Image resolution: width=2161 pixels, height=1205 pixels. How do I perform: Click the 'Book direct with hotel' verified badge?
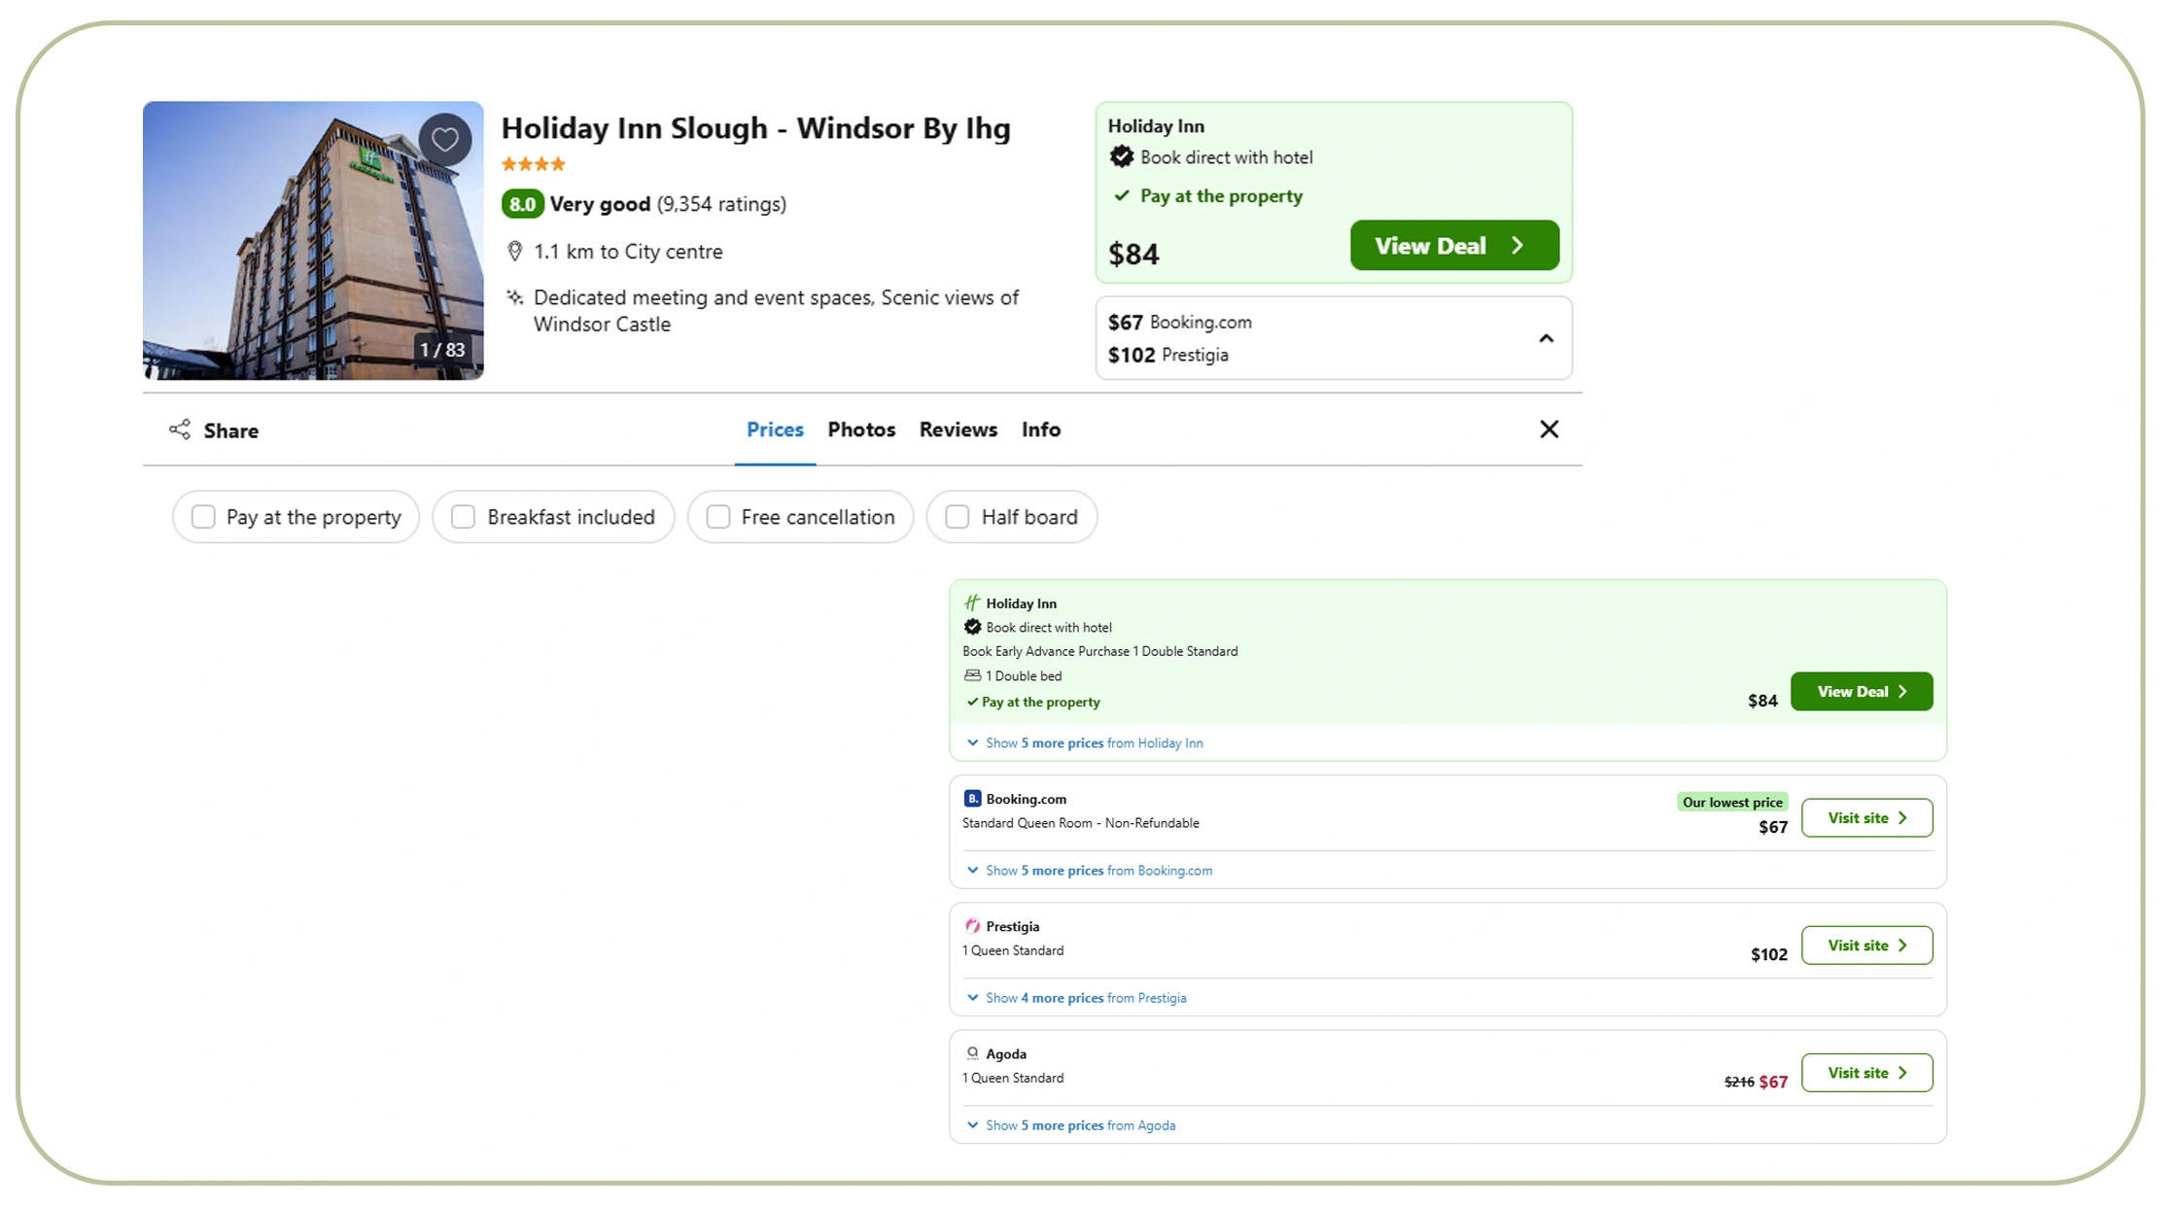click(1122, 156)
